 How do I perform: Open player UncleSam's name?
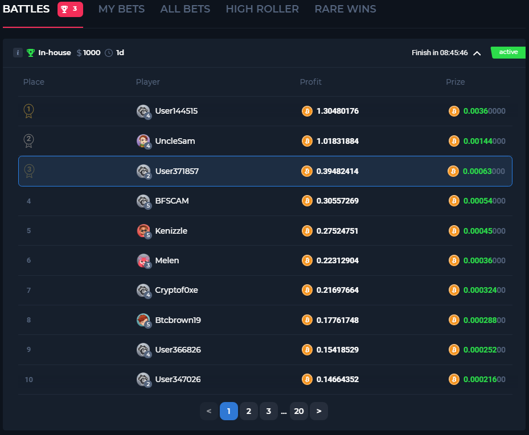coord(175,141)
